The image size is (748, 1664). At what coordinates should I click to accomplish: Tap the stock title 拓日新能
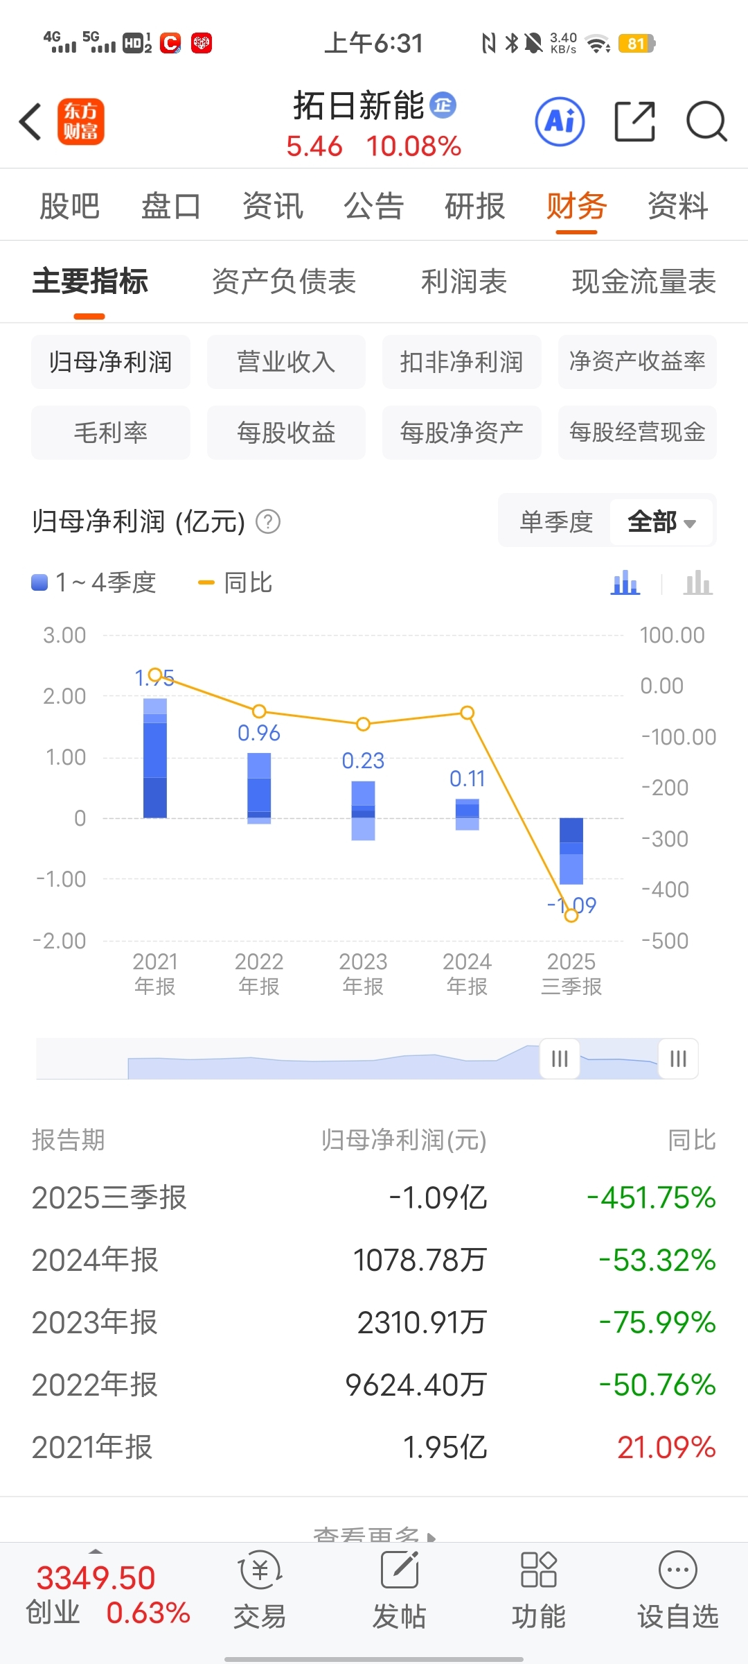(358, 105)
